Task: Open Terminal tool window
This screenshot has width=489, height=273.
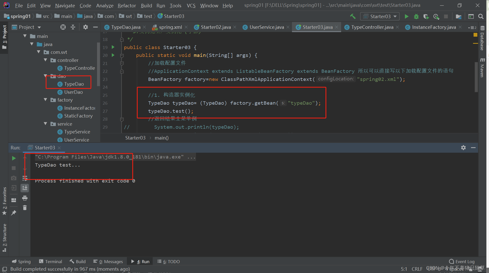Action: 51,261
